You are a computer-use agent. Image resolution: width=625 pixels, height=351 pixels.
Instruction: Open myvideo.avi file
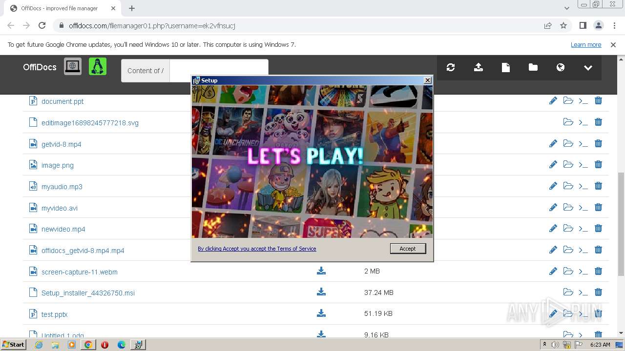[60, 208]
